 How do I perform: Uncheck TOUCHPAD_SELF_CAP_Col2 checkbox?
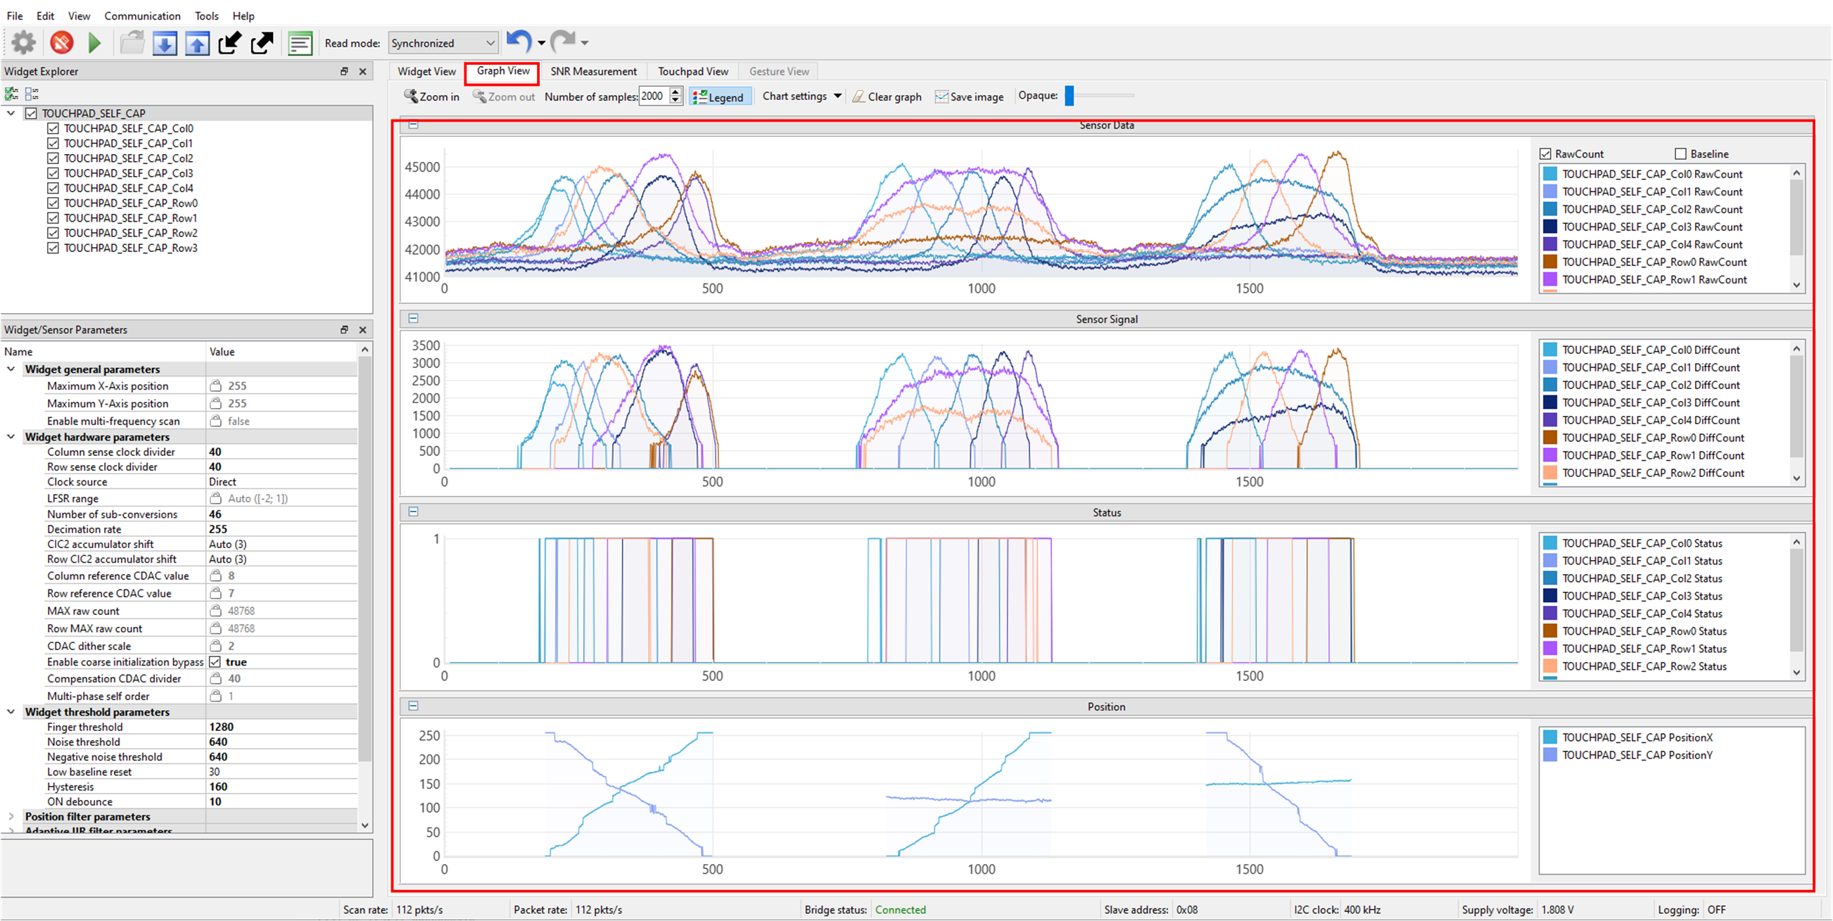coord(53,158)
